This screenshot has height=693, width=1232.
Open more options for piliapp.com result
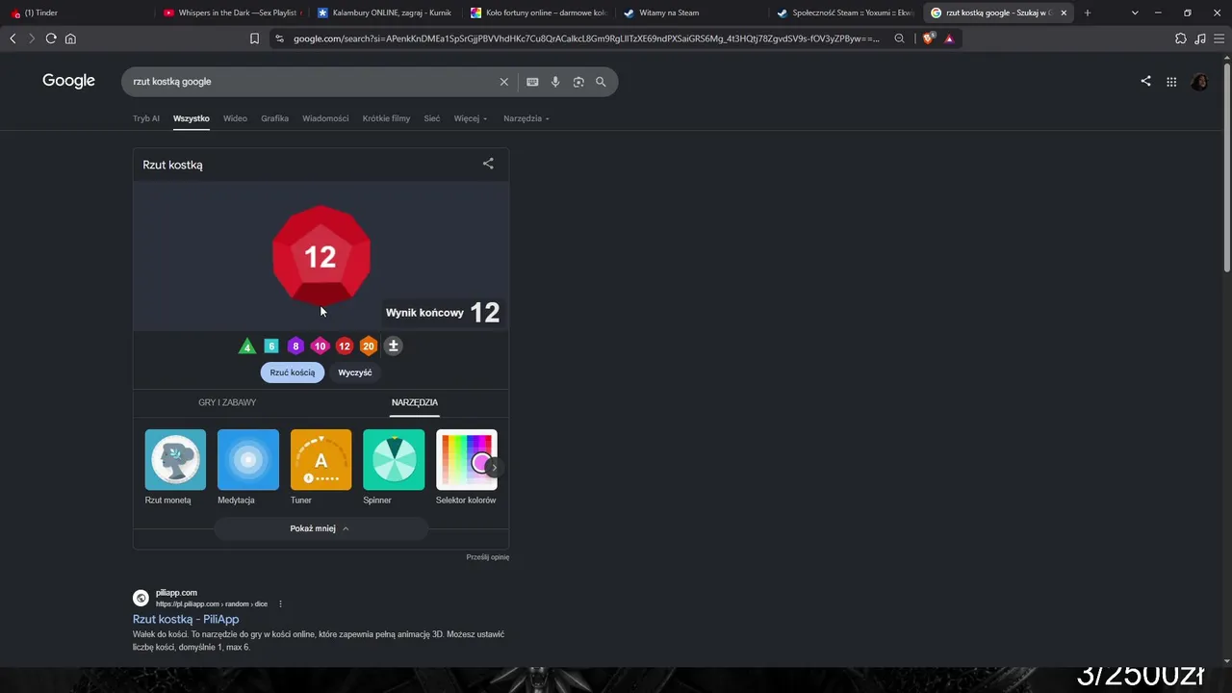point(281,603)
